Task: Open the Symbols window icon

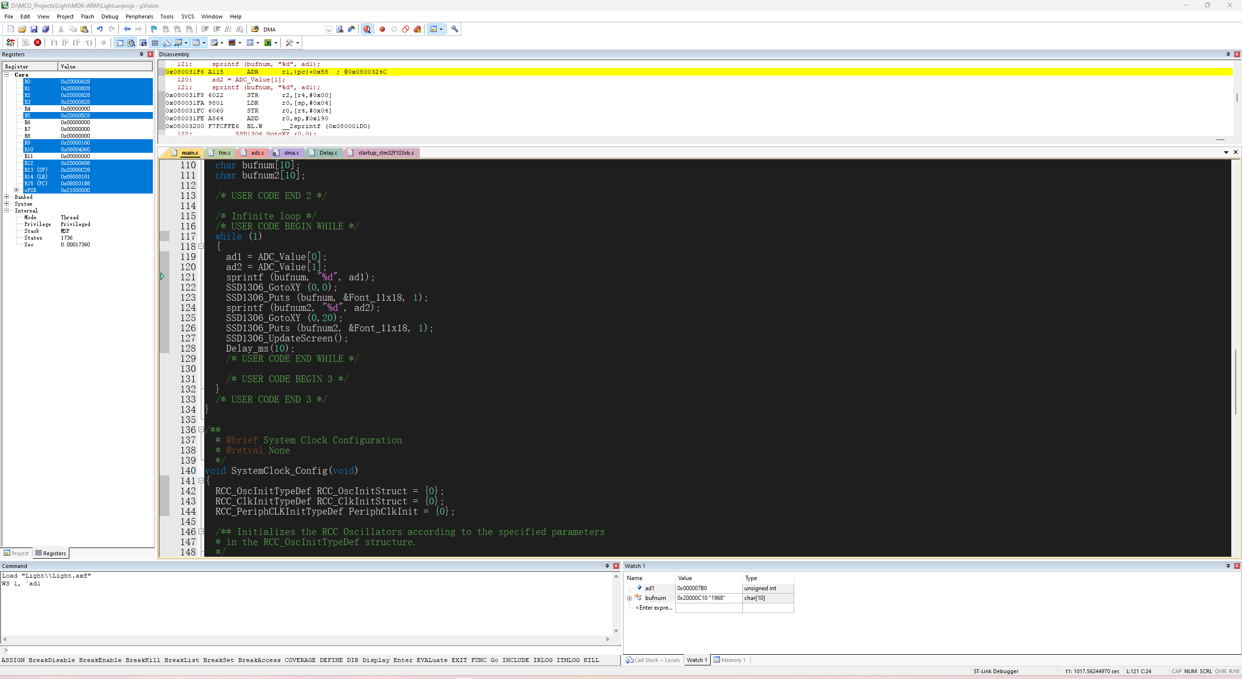Action: tap(143, 43)
